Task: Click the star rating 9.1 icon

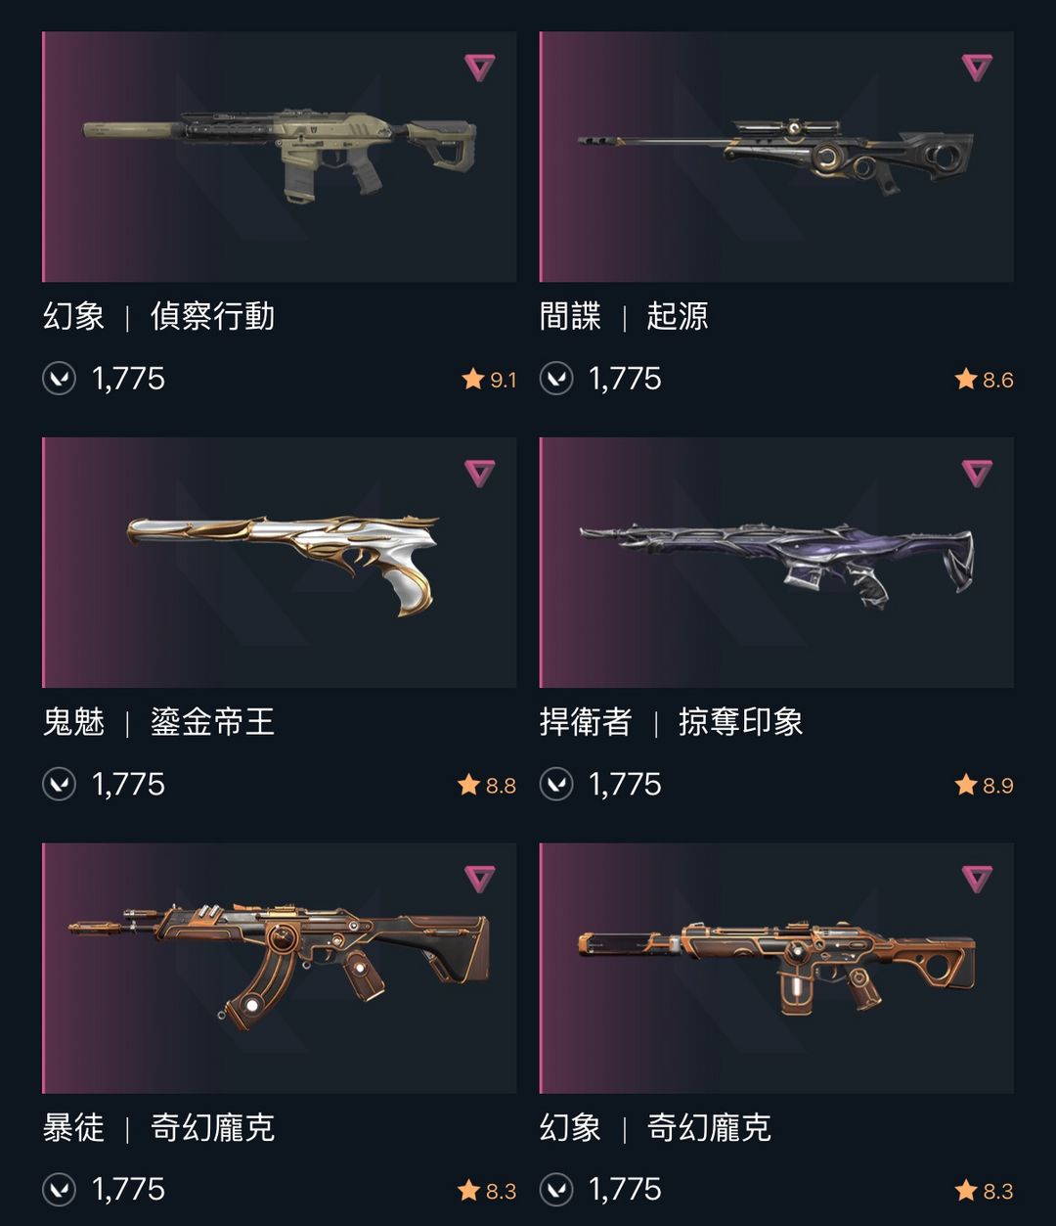Action: (473, 379)
